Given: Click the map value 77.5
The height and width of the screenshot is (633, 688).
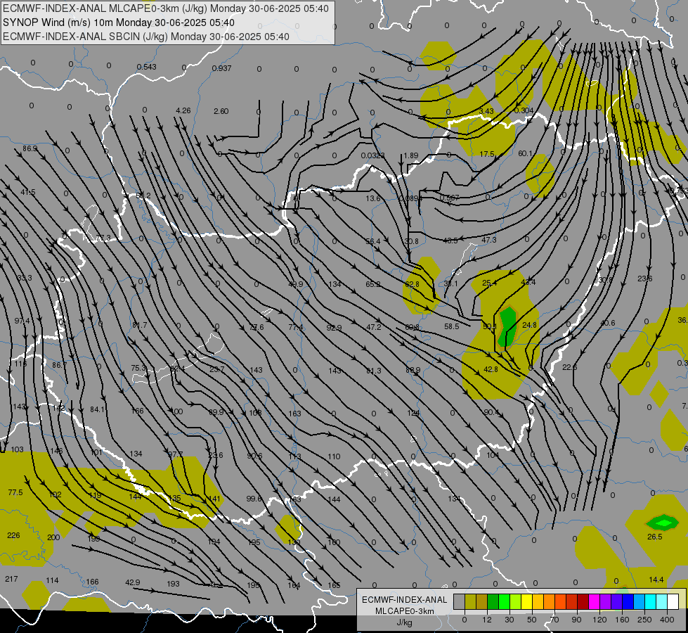Looking at the screenshot, I should coord(15,492).
